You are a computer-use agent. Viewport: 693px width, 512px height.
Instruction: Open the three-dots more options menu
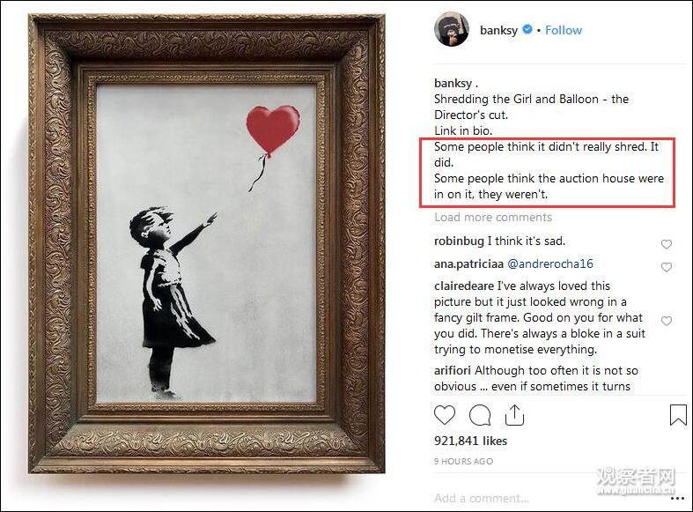tap(677, 498)
